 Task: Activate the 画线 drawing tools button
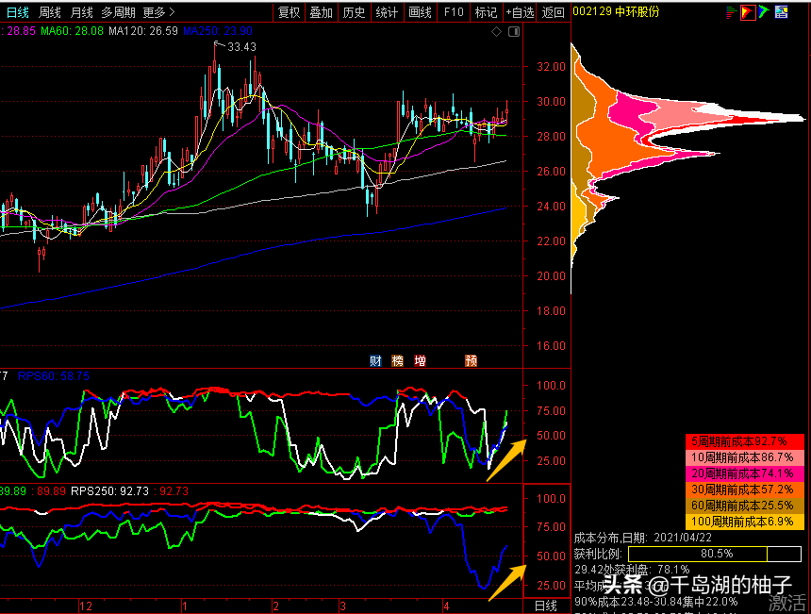pos(420,12)
